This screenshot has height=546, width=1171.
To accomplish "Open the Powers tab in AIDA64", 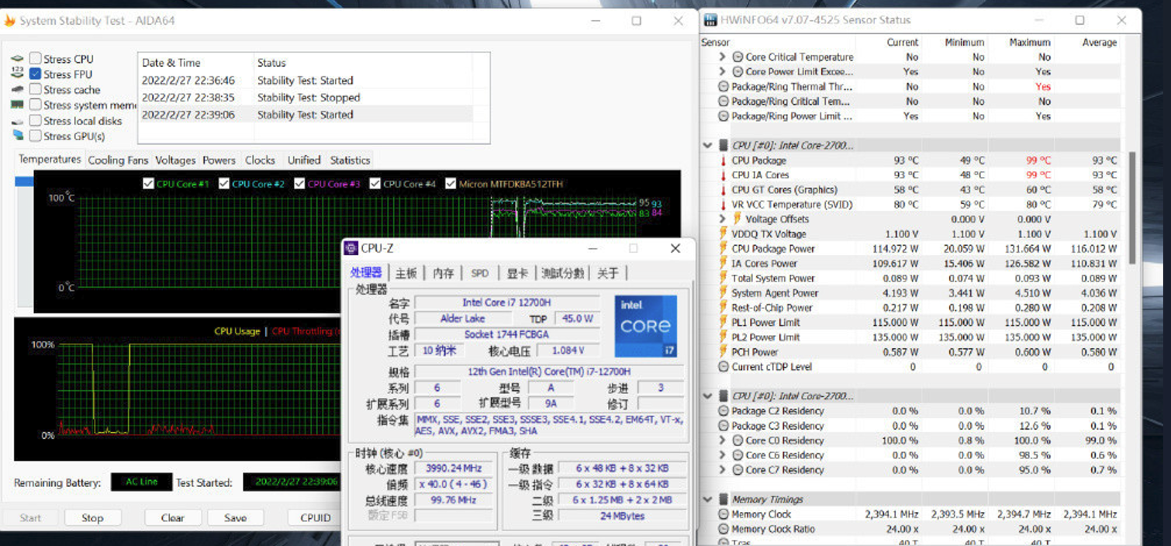I will pyautogui.click(x=219, y=161).
